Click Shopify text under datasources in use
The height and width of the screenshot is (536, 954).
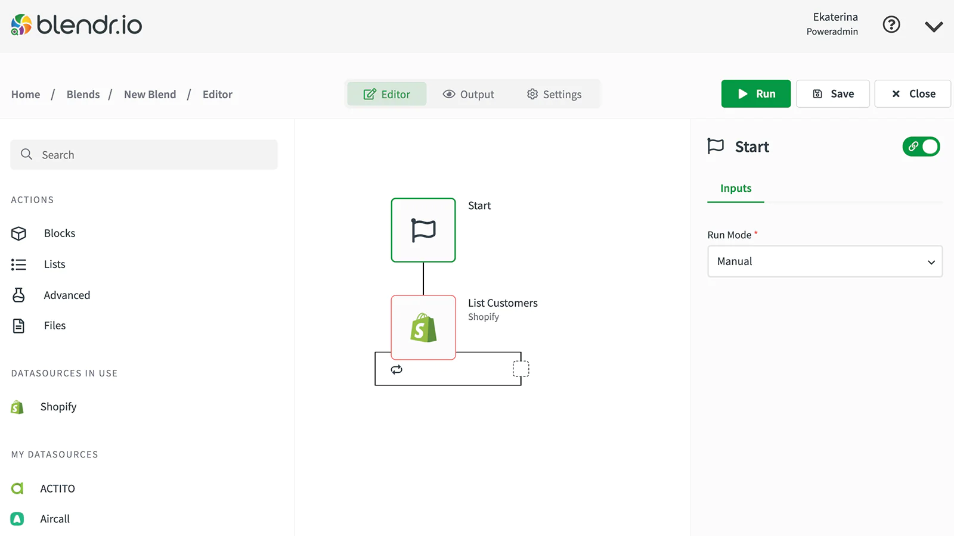58,407
